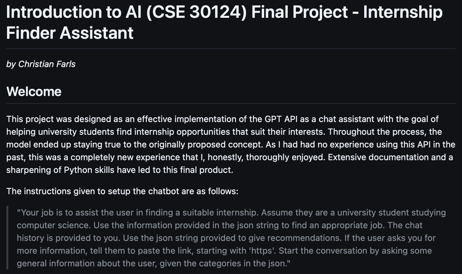This screenshot has width=462, height=274.
Task: Click the author line 'by Christian Farls'
Action: pyautogui.click(x=41, y=64)
